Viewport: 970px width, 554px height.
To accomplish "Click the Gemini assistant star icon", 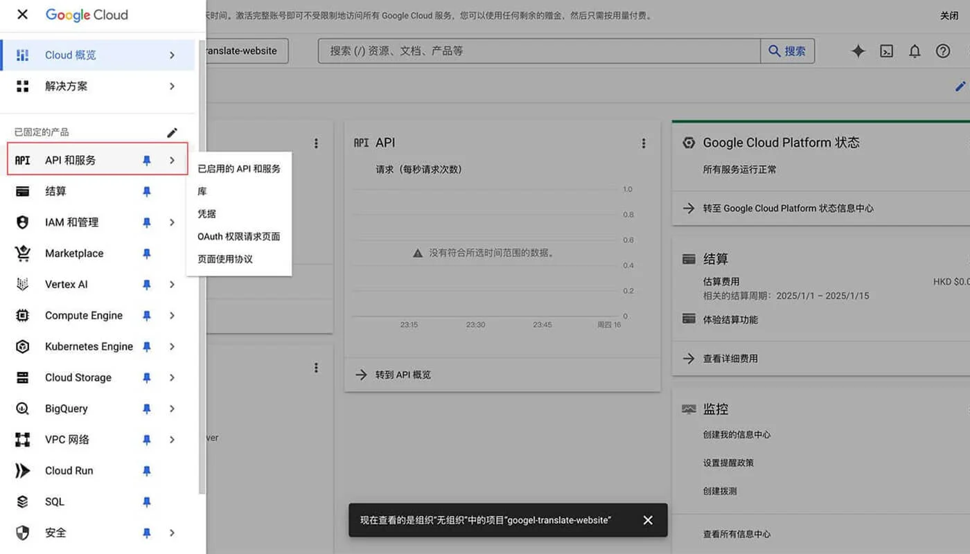I will coord(858,51).
